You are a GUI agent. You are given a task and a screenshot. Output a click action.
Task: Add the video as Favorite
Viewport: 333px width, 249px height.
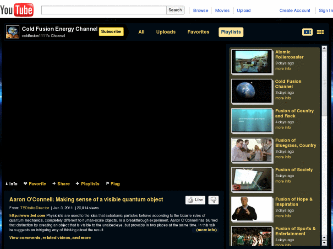click(35, 184)
